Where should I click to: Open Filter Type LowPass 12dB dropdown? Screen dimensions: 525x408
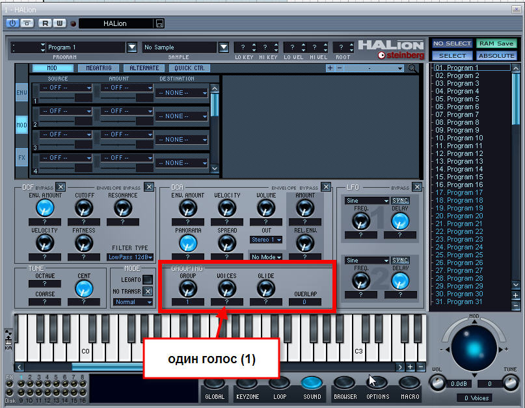pyautogui.click(x=130, y=257)
